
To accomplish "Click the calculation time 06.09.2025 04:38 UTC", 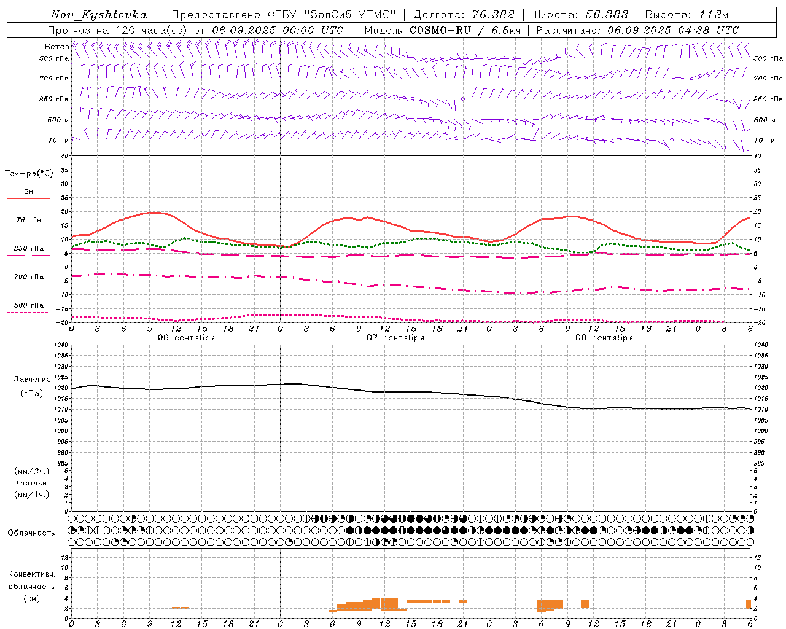I will [673, 30].
